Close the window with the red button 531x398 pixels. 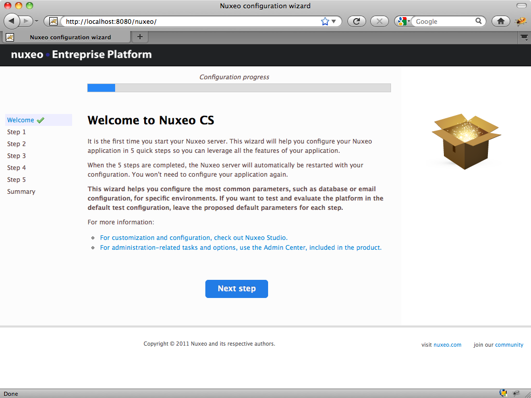pos(7,6)
